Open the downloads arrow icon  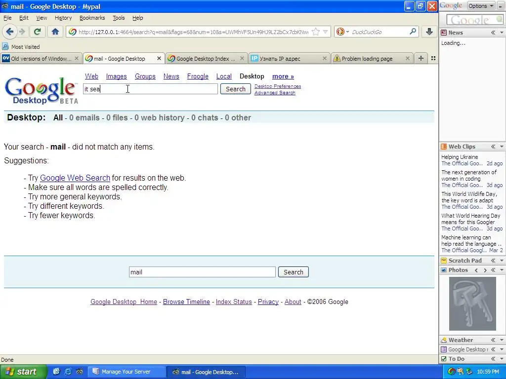429,32
